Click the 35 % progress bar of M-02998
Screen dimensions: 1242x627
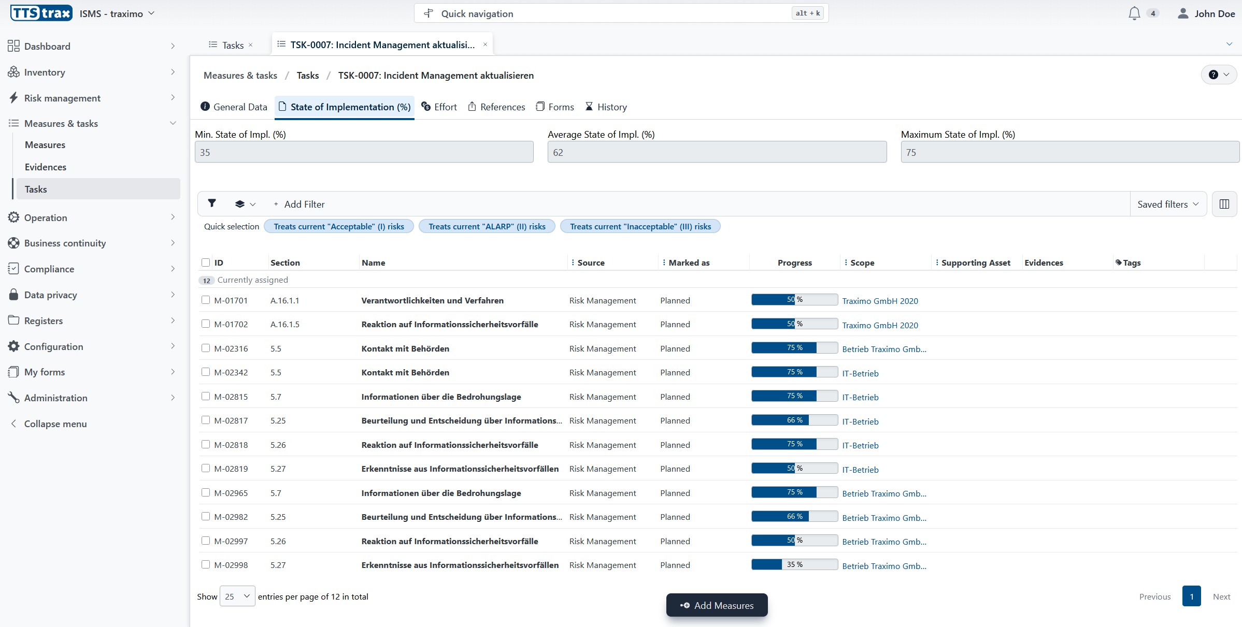tap(794, 564)
